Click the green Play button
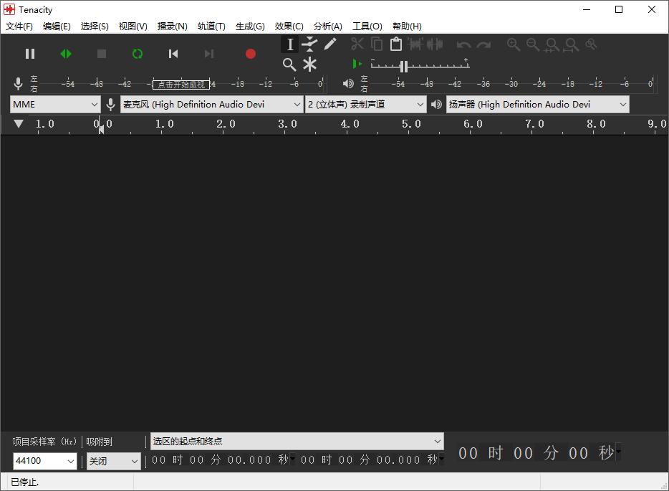The height and width of the screenshot is (491, 669). pyautogui.click(x=66, y=54)
